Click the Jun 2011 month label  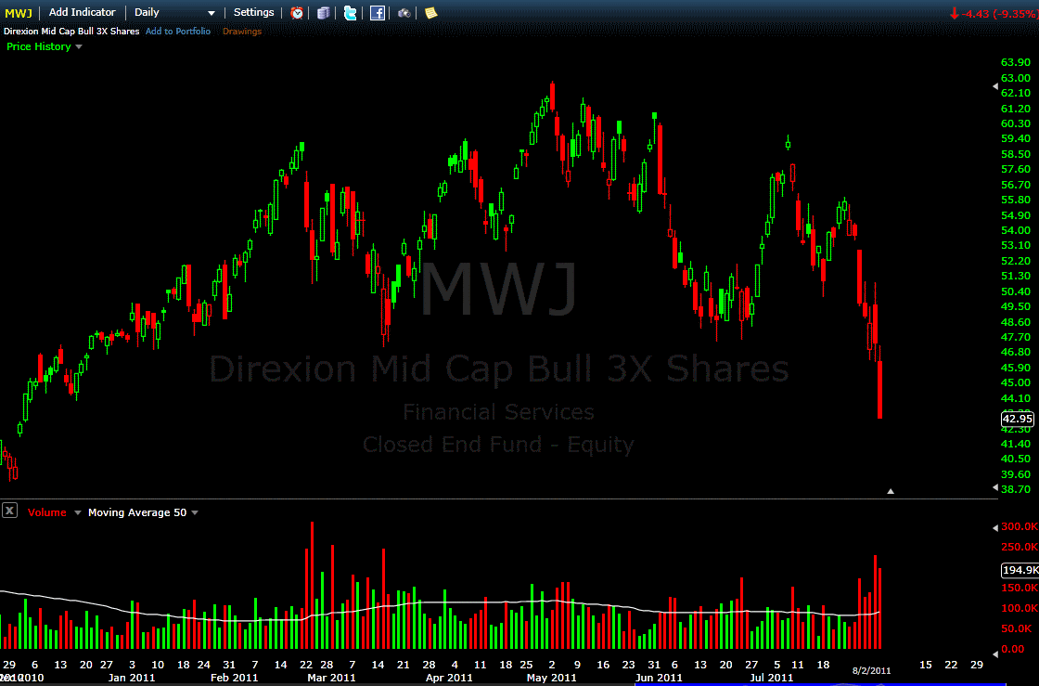click(658, 678)
